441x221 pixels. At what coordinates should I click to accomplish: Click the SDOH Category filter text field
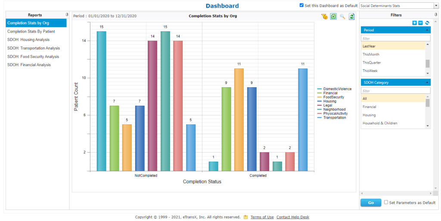click(395, 91)
